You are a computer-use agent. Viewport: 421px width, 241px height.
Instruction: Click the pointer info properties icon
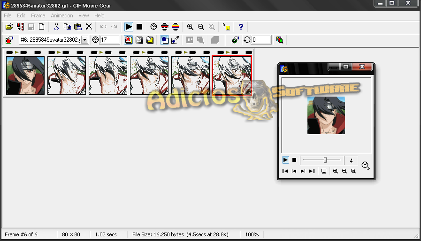coord(226,27)
